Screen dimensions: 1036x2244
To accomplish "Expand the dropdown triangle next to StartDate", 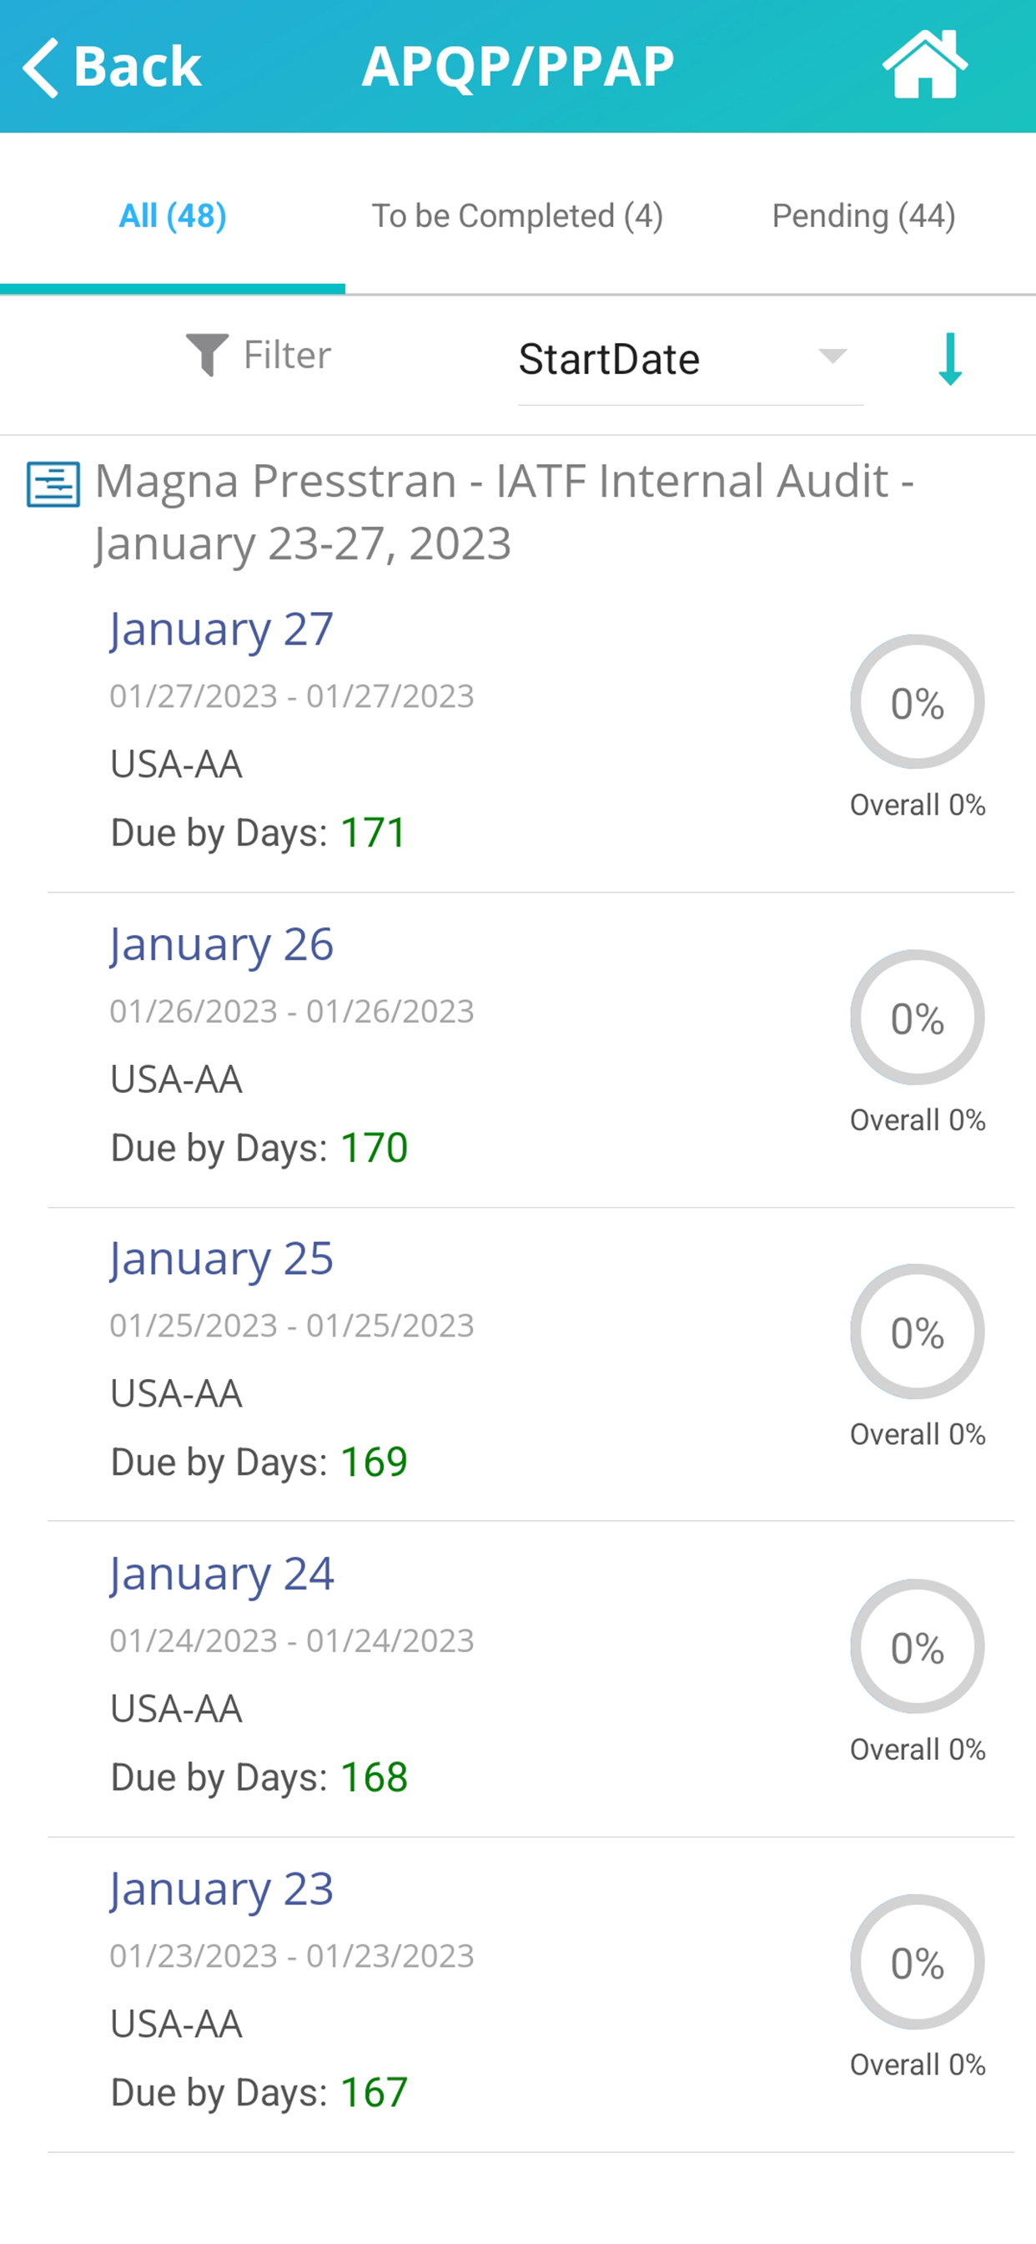I will pos(832,356).
